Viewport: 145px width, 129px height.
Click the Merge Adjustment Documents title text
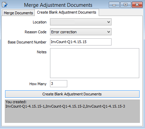pyautogui.click(x=58, y=5)
